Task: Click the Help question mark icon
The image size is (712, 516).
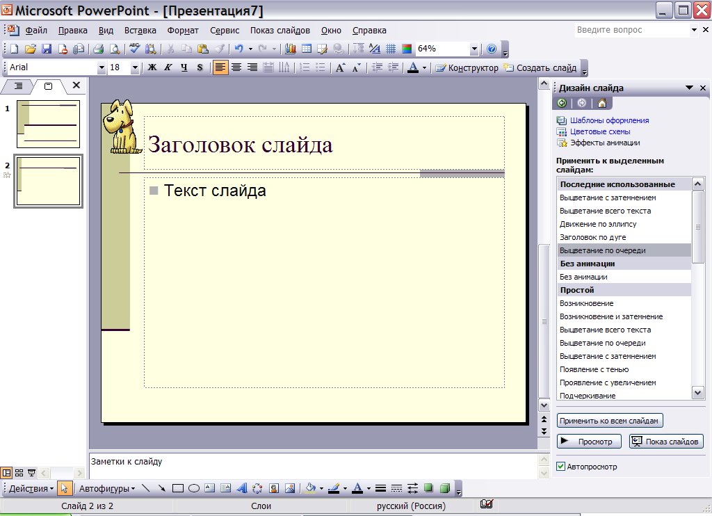Action: click(x=492, y=49)
